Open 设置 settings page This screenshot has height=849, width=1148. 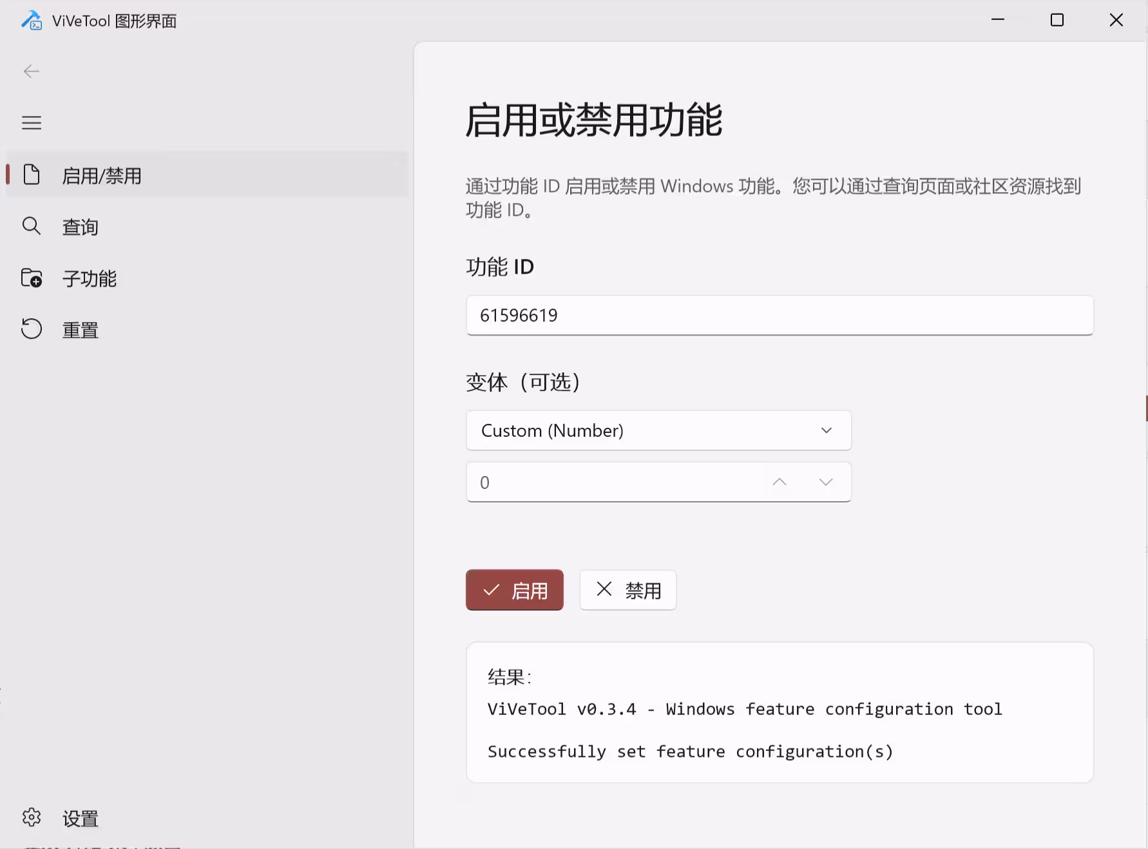point(207,818)
